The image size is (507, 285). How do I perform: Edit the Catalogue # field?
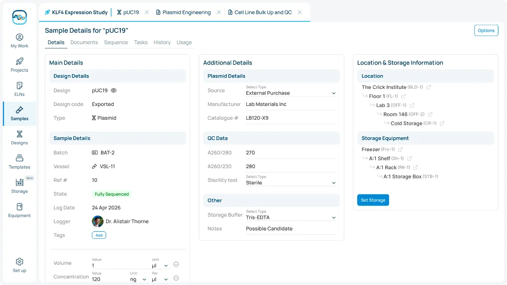pos(291,118)
